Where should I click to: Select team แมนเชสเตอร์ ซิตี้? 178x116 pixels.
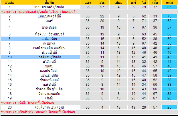[49, 16]
